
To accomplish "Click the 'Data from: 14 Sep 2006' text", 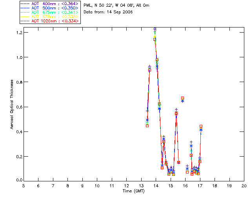I will [x=108, y=12].
